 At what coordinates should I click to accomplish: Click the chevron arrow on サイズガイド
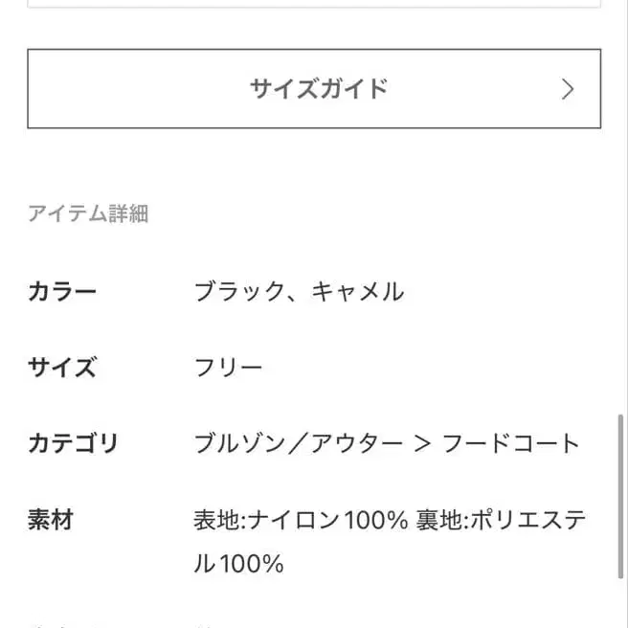point(568,89)
